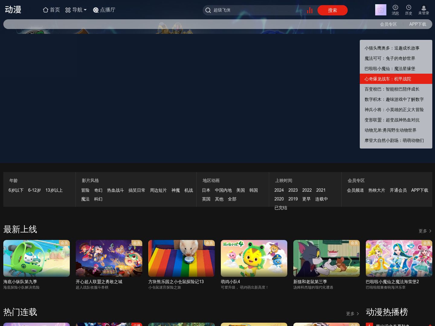
Task: Choose the 搞笑日常 style filter
Action: [x=137, y=190]
